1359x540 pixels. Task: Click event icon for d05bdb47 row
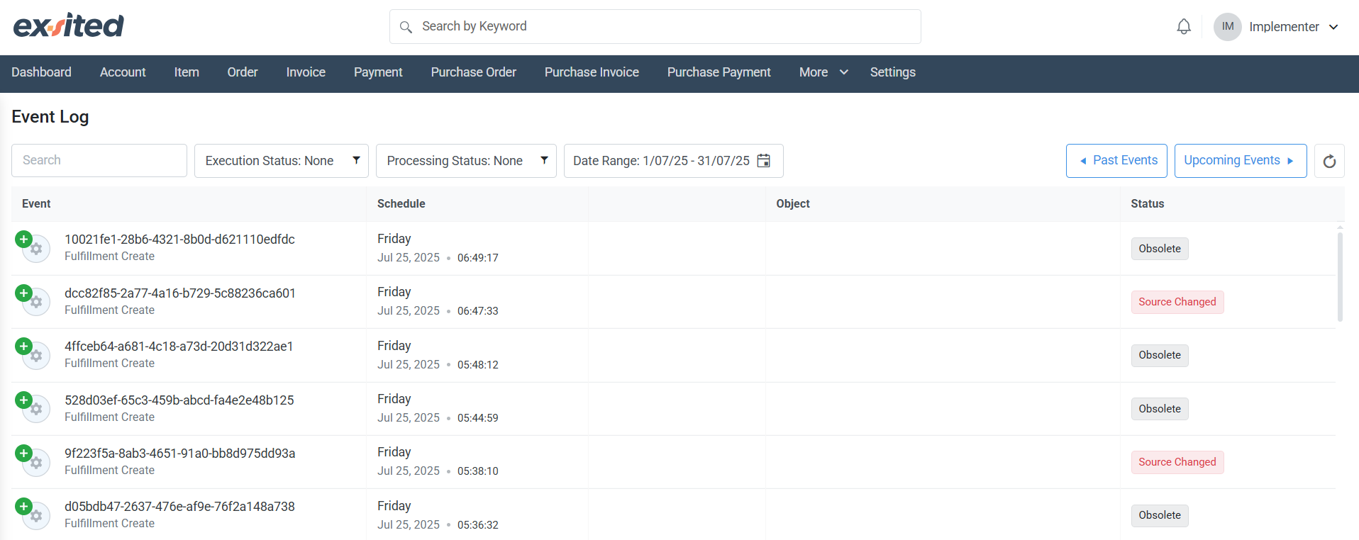point(32,514)
